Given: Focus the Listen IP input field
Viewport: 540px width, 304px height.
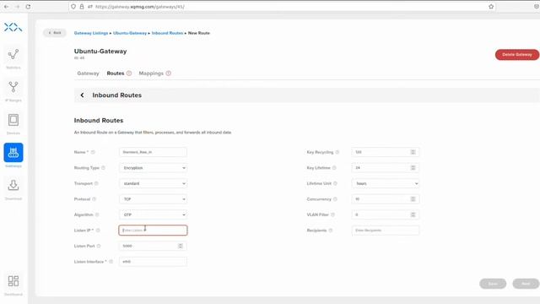Looking at the screenshot, I should pyautogui.click(x=154, y=231).
